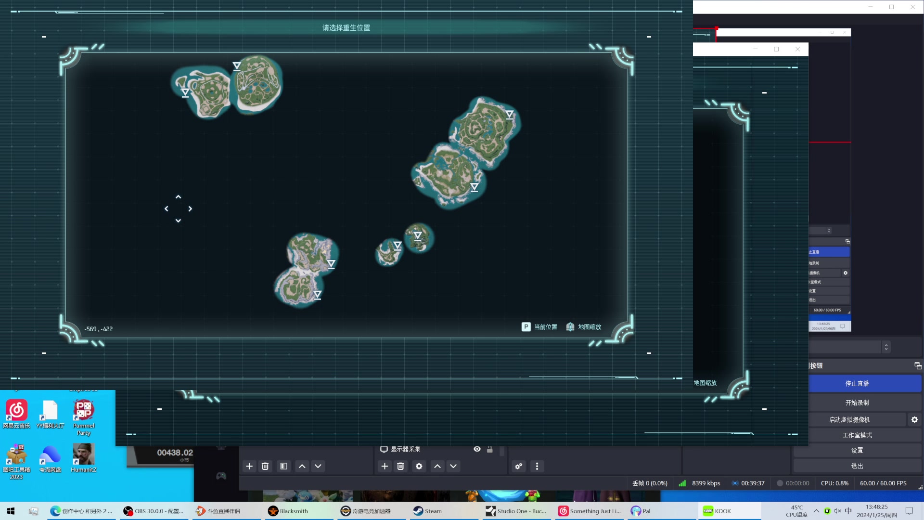Viewport: 924px width, 520px height.
Task: Move scene down in OBS
Action: pyautogui.click(x=318, y=466)
